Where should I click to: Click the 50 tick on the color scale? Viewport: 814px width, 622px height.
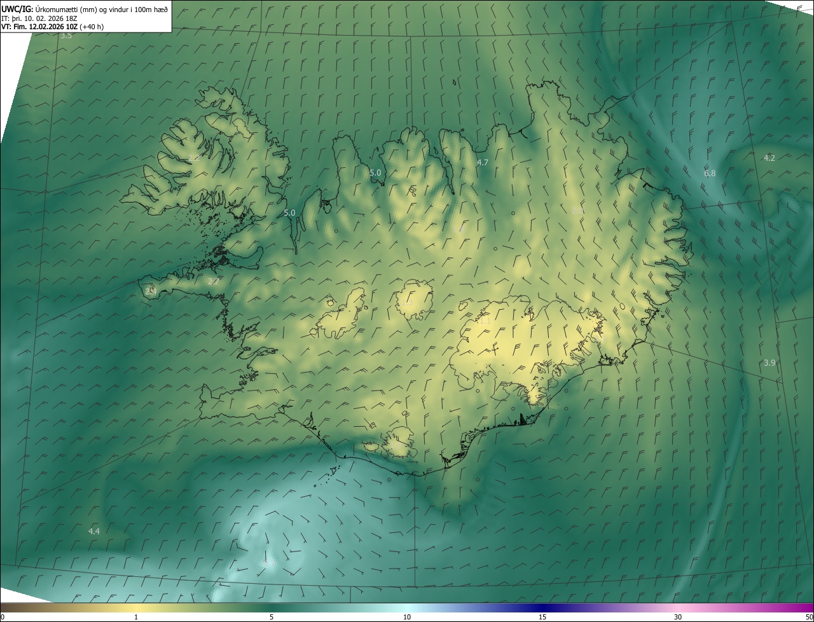point(809,617)
